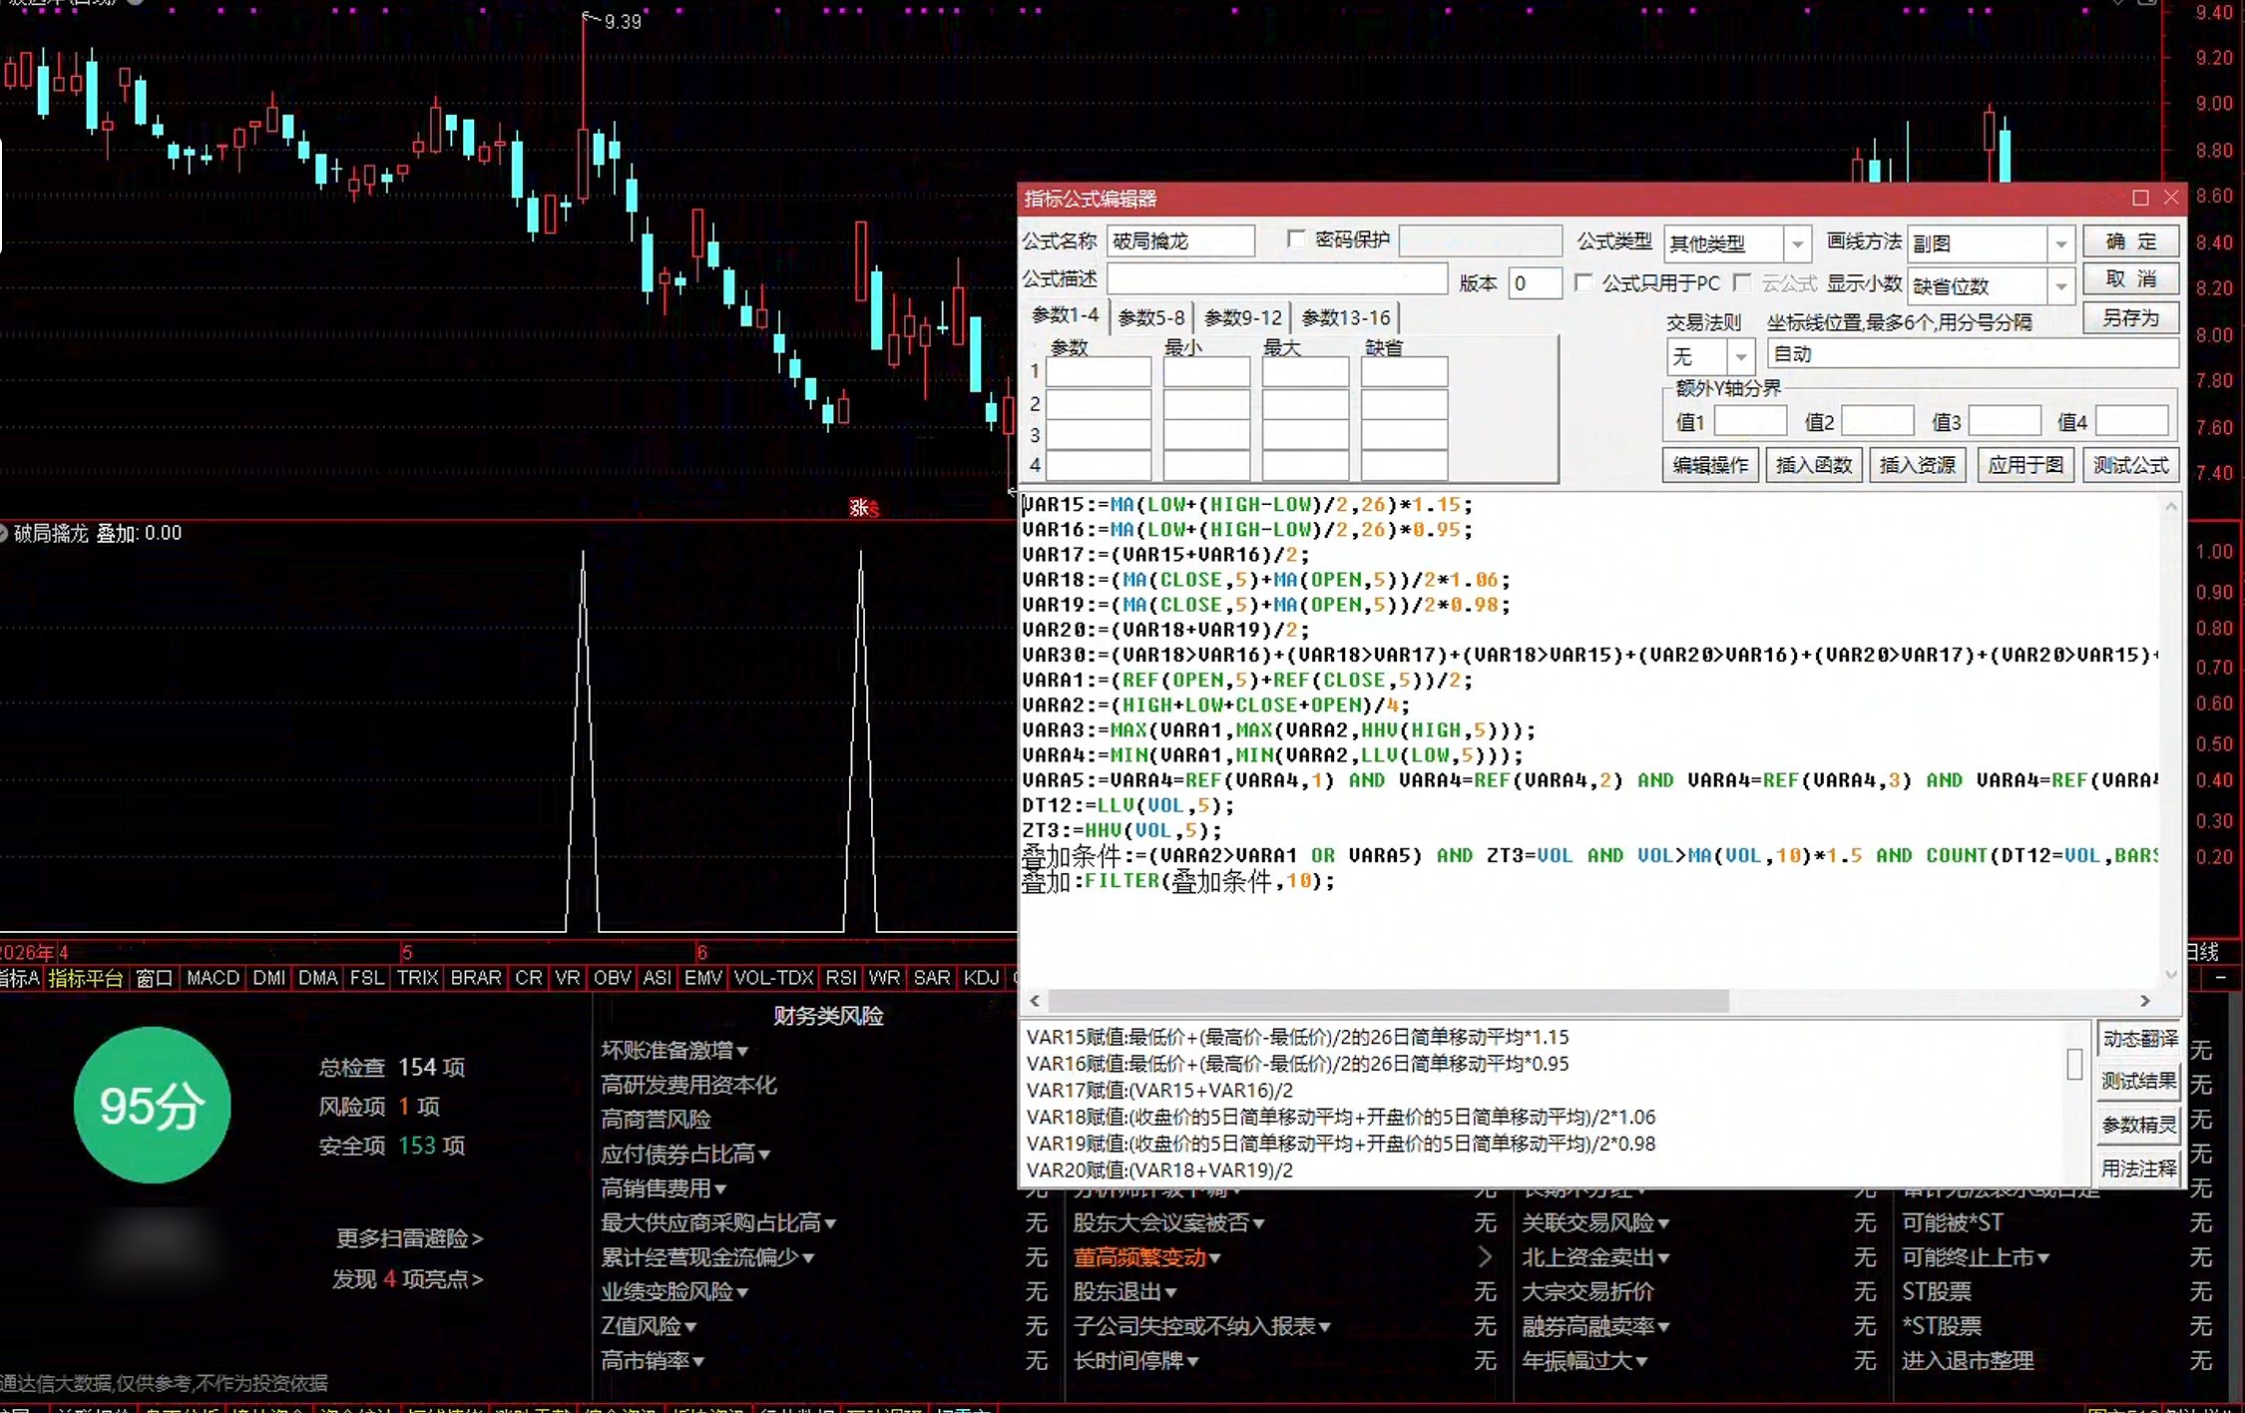
Task: Switch to the 参数9-12 tab
Action: pos(1242,317)
